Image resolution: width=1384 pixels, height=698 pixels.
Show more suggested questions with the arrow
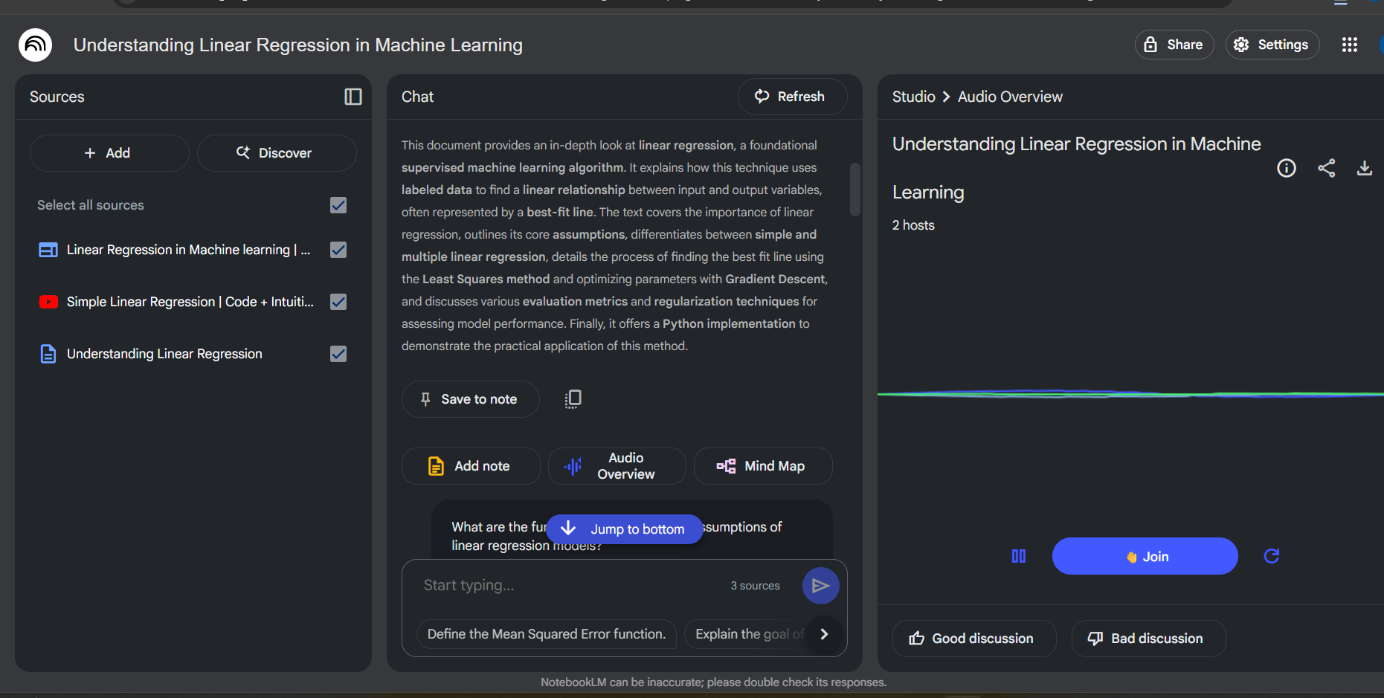(824, 634)
